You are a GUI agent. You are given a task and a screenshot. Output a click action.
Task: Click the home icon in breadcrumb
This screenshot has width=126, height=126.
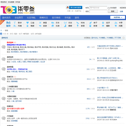click(1, 30)
